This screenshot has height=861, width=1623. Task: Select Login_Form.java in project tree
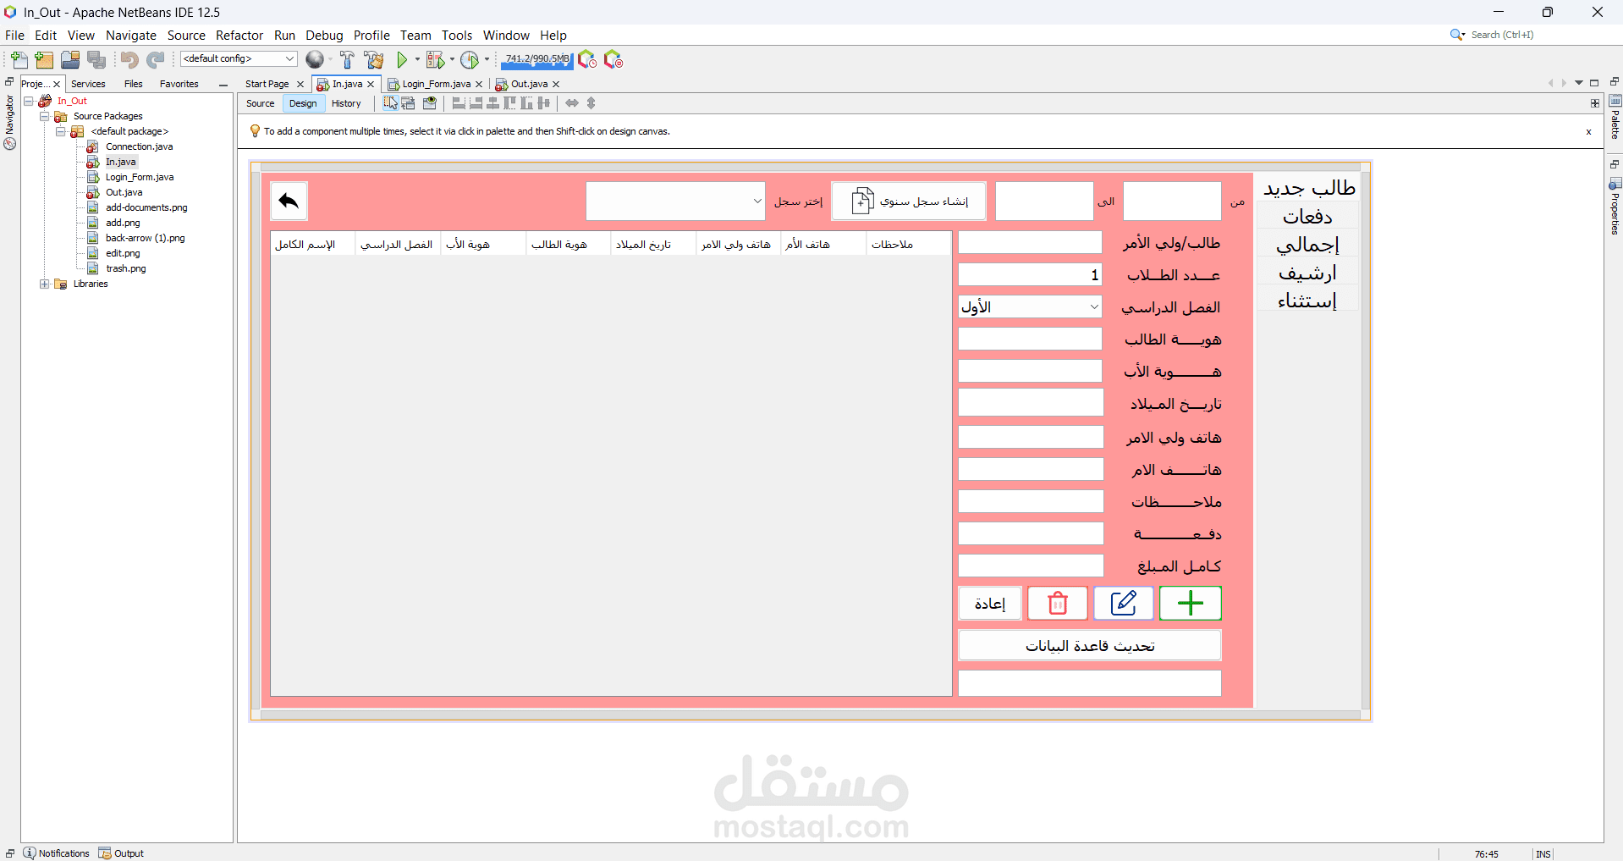coord(140,177)
